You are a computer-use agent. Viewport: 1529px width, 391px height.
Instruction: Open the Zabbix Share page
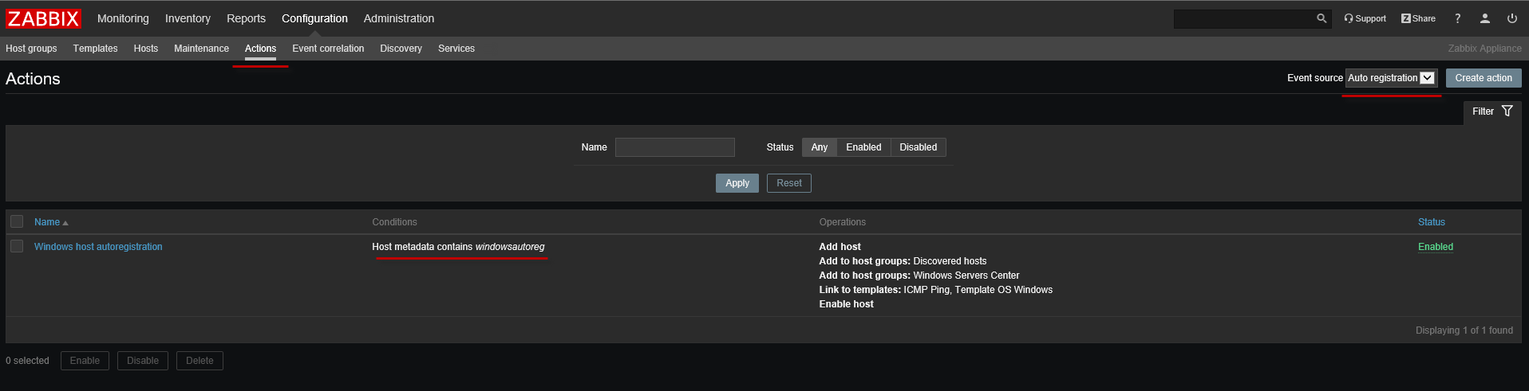[x=1418, y=18]
